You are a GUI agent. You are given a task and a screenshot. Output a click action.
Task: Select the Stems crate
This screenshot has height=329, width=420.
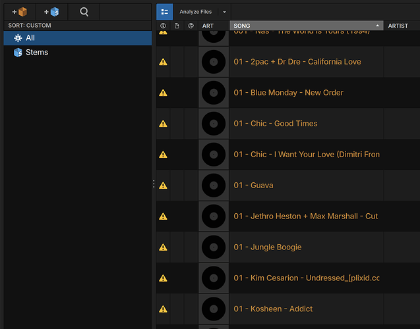click(x=78, y=52)
